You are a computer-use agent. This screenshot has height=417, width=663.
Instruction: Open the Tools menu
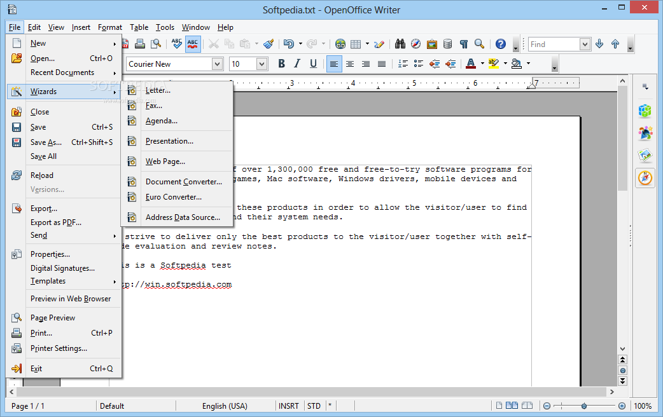click(x=165, y=27)
